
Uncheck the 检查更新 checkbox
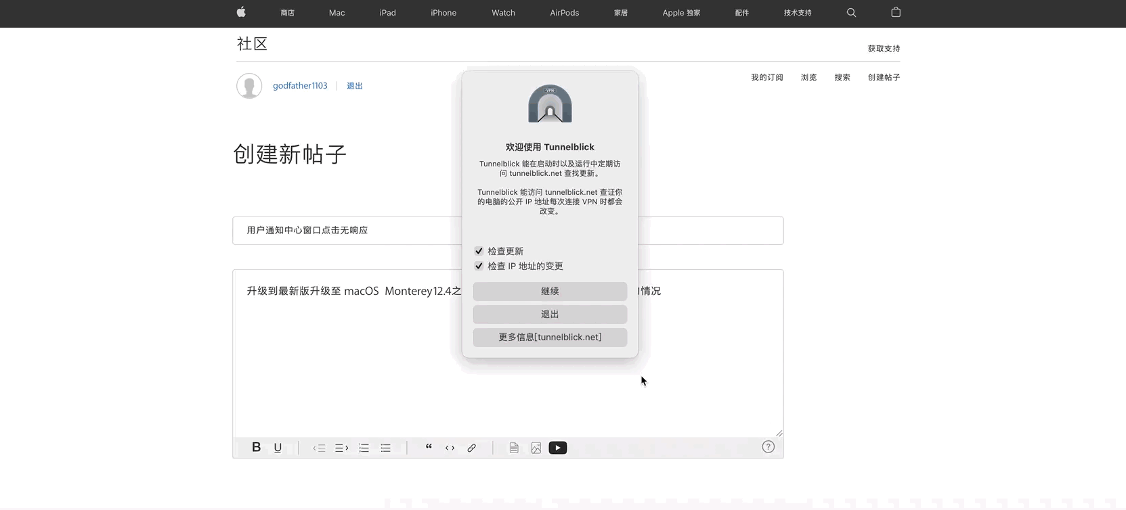[x=479, y=251]
